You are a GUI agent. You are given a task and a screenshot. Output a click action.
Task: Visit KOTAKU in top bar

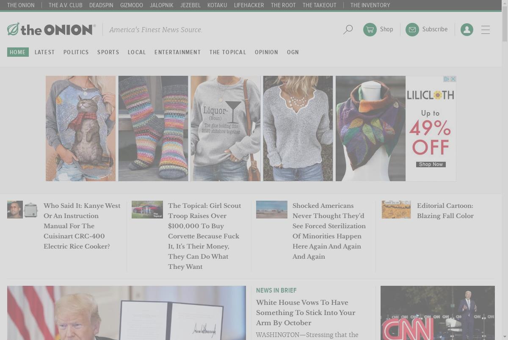point(217,5)
